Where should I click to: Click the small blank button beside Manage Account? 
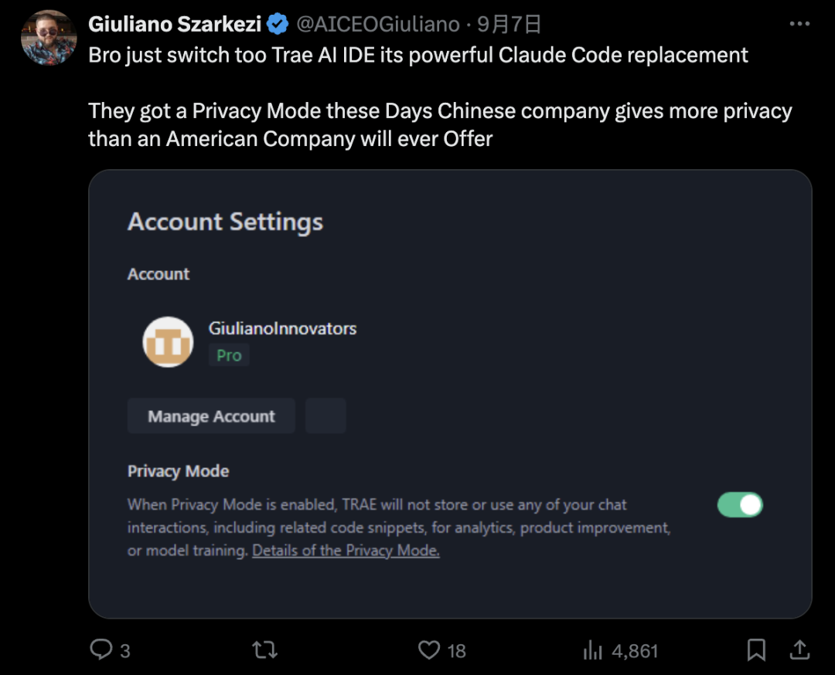click(325, 416)
